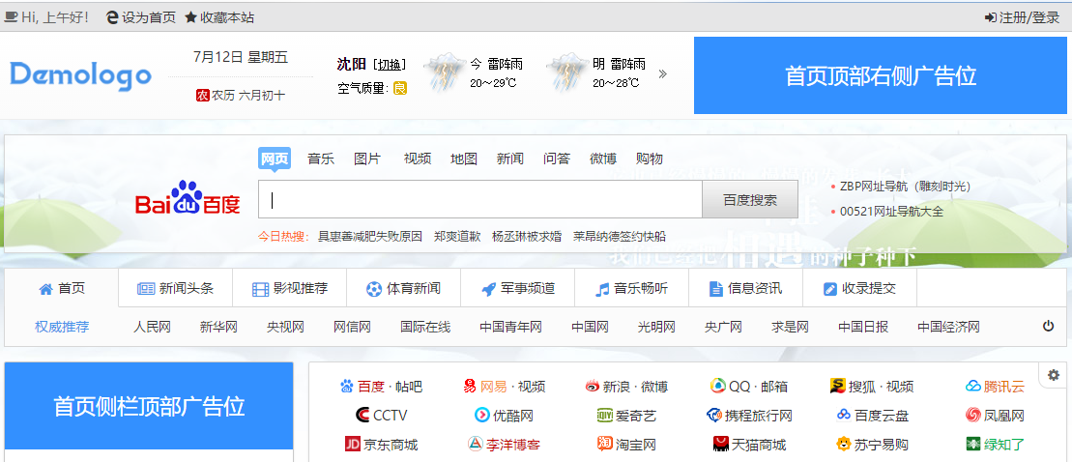Click the Baidu logo
This screenshot has width=1072, height=462.
[188, 200]
